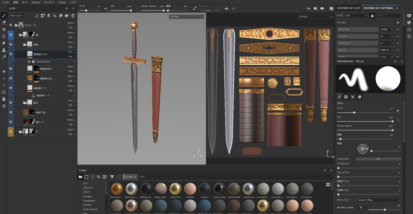Image resolution: width=413 pixels, height=214 pixels.
Task: Open the Base Color channel dropdown
Action: pos(17,16)
